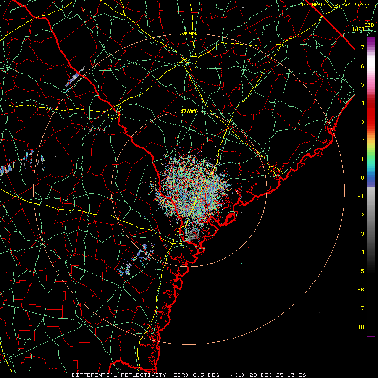
Task: Click the [dB] units label
Action: (x=359, y=29)
